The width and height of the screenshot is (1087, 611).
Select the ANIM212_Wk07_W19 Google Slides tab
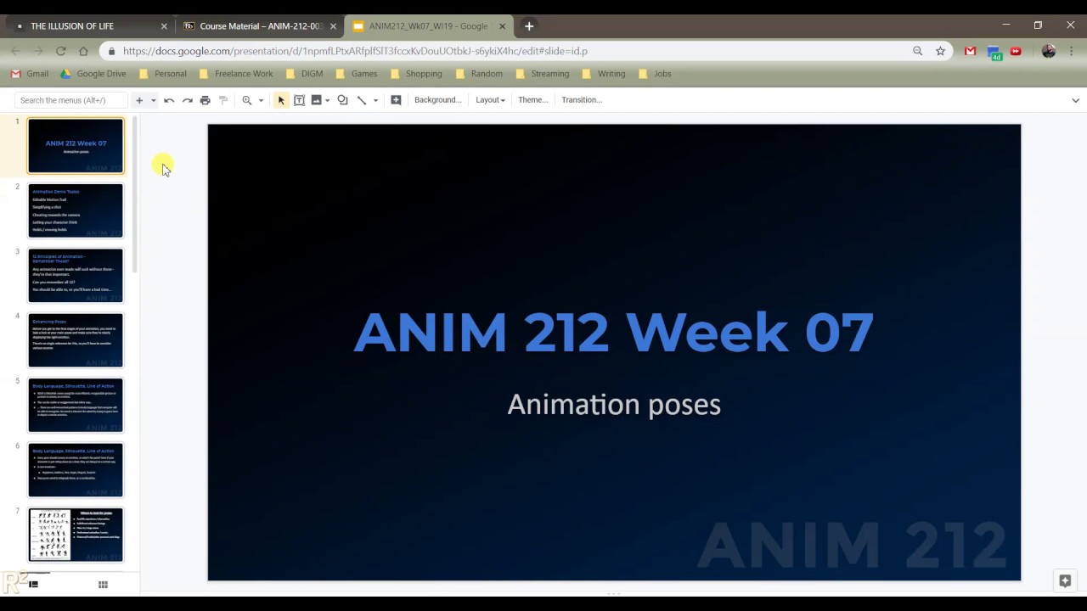[x=428, y=26]
